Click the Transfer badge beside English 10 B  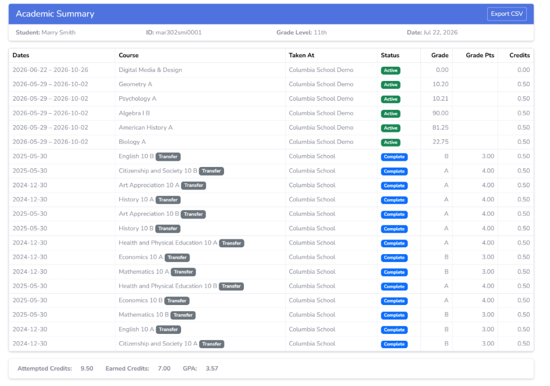(168, 157)
